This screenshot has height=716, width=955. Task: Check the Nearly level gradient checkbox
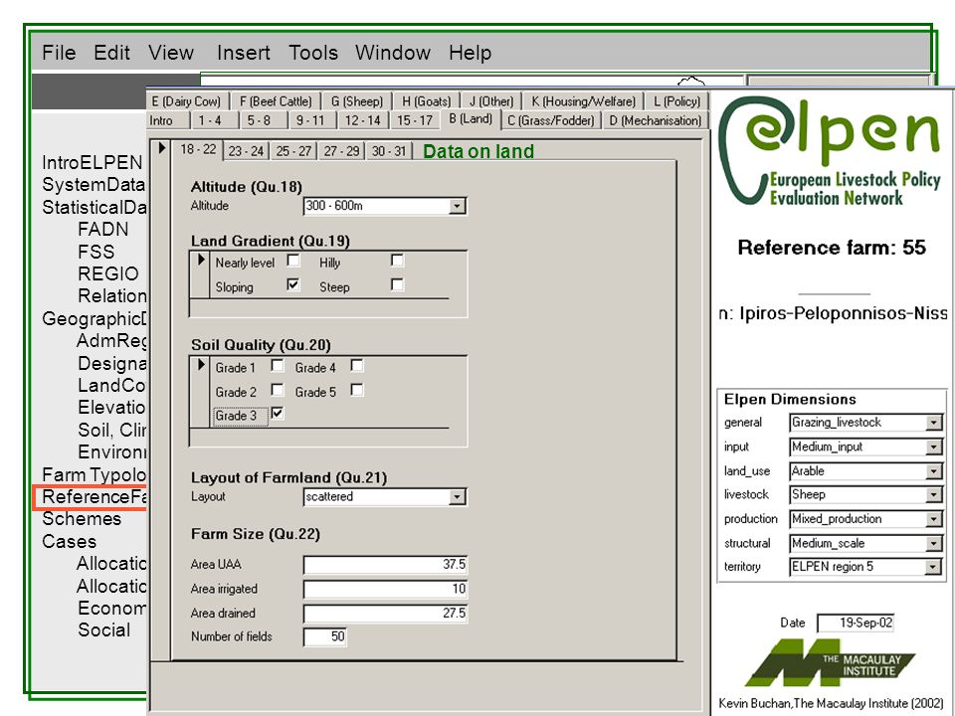tap(293, 261)
